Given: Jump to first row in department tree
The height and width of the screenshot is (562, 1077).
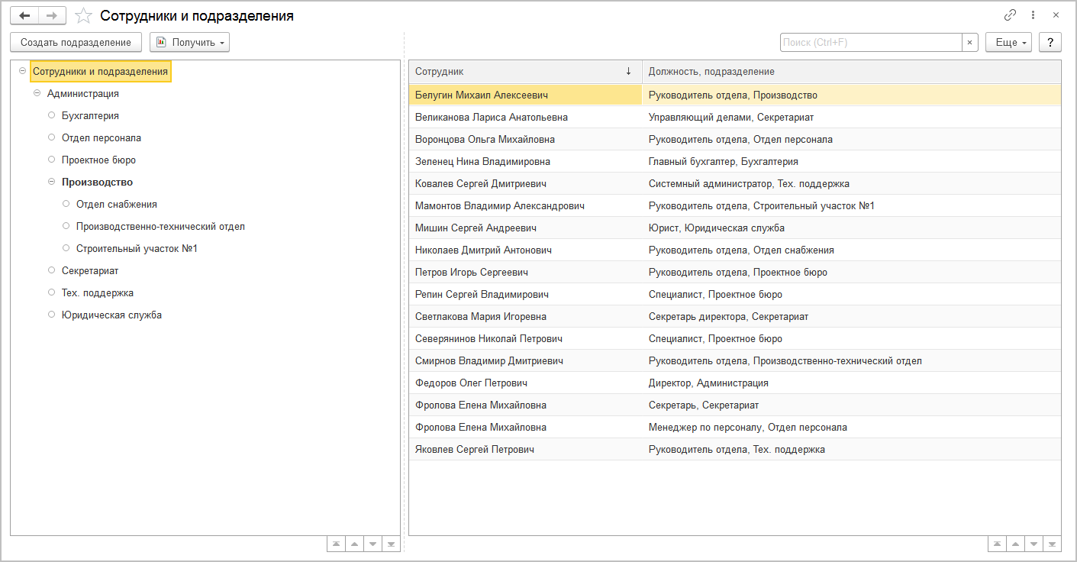Looking at the screenshot, I should [336, 544].
